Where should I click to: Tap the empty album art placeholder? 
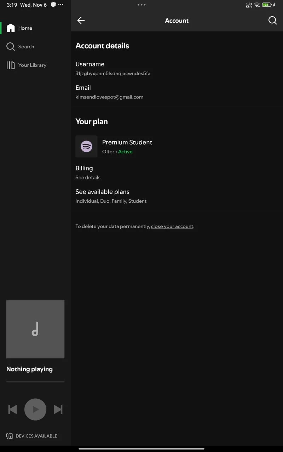(x=35, y=329)
